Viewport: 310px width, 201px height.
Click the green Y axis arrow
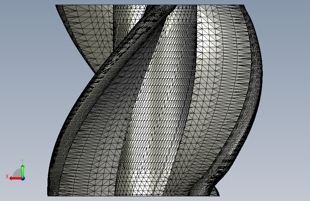click(x=23, y=171)
